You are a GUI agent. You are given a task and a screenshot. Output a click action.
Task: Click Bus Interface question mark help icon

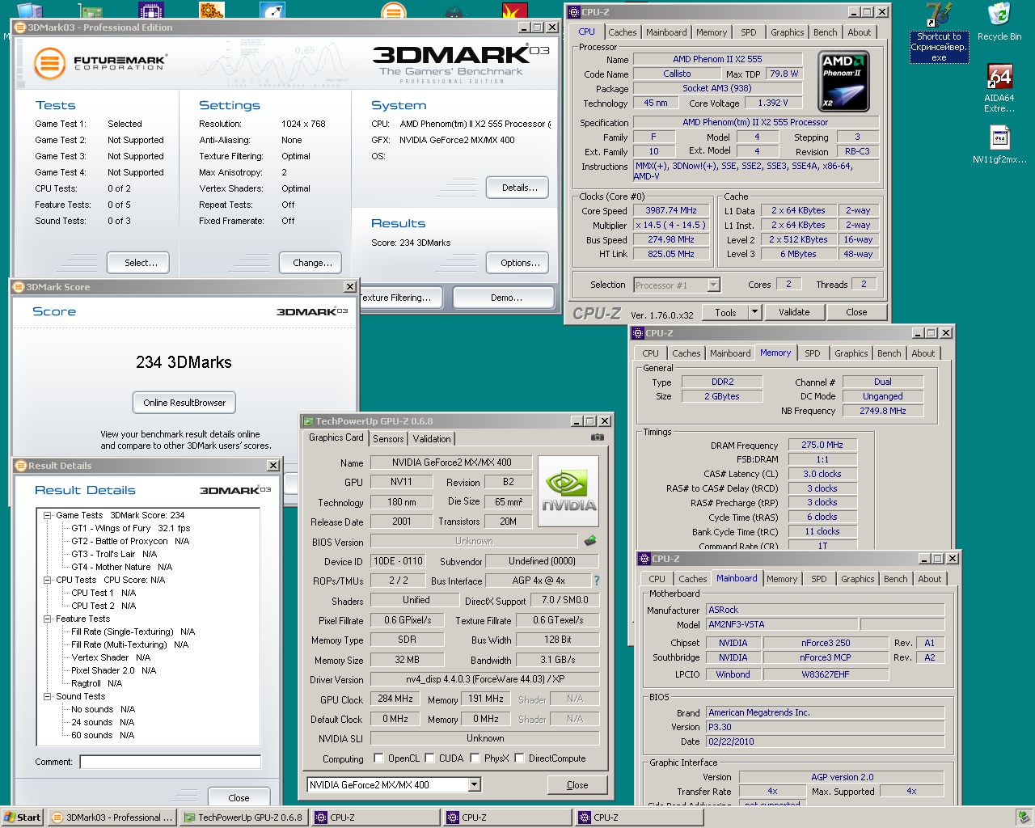[x=597, y=581]
